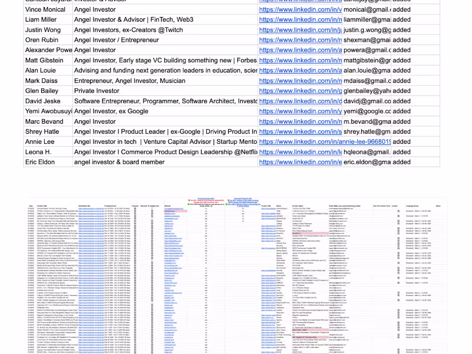
Task: Open Glen Bailey's LinkedIn profile link
Action: [x=300, y=91]
